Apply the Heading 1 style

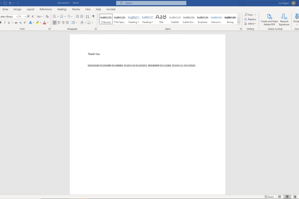point(134,19)
